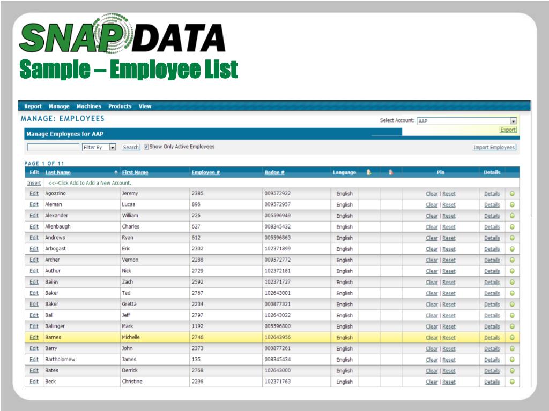The width and height of the screenshot is (549, 411).
Task: Open Details for Bates
Action: point(492,371)
